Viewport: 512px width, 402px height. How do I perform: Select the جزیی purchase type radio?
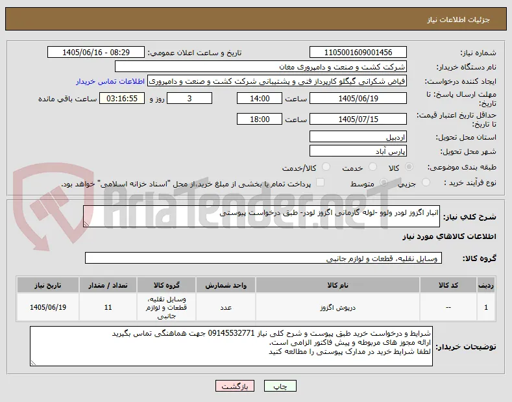coord(426,182)
